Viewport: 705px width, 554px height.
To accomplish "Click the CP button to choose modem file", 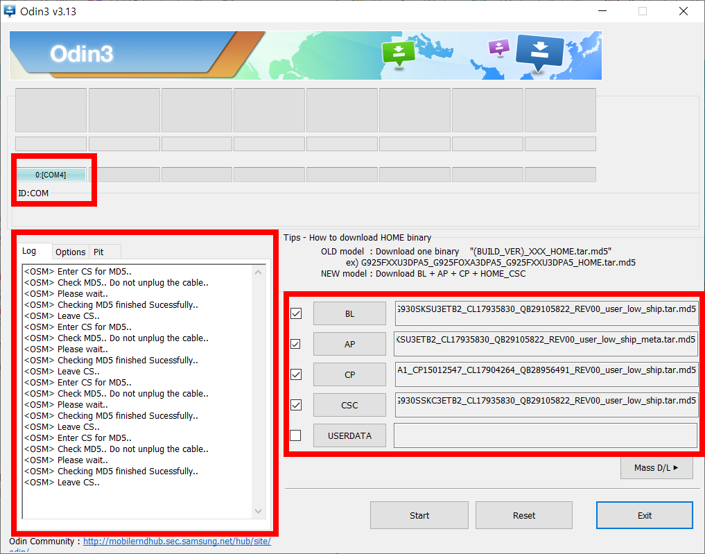I will [x=349, y=374].
